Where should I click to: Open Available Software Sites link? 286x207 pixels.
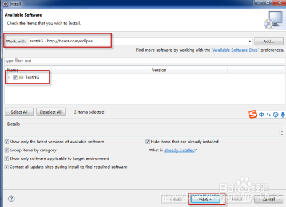(235, 50)
